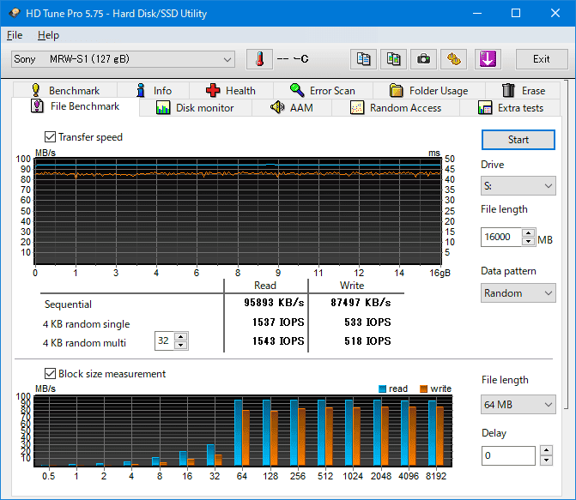Click the file length 16000 input field
Screen dimensions: 576x500
(500, 238)
